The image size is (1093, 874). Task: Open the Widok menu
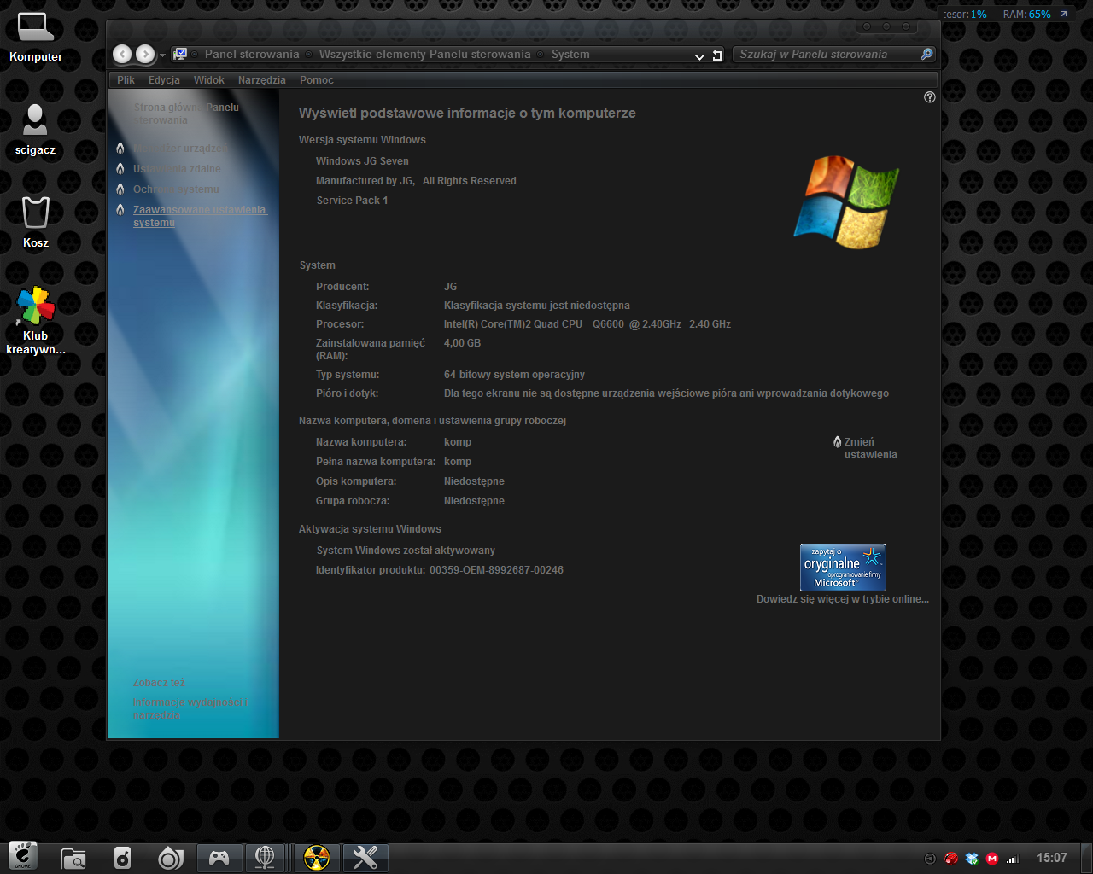[209, 80]
